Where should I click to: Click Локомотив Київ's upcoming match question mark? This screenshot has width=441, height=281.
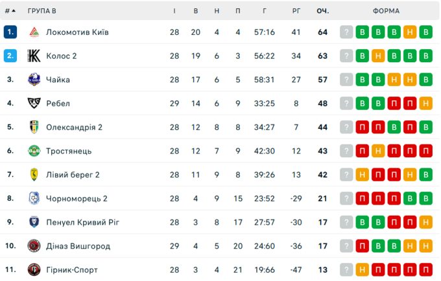[x=346, y=32]
